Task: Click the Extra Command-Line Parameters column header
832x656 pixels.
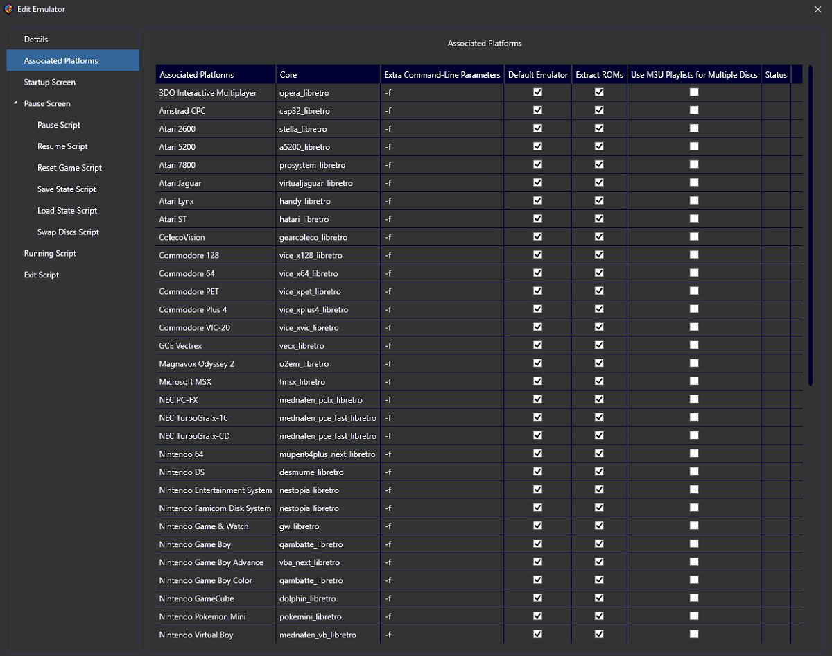Action: [442, 74]
